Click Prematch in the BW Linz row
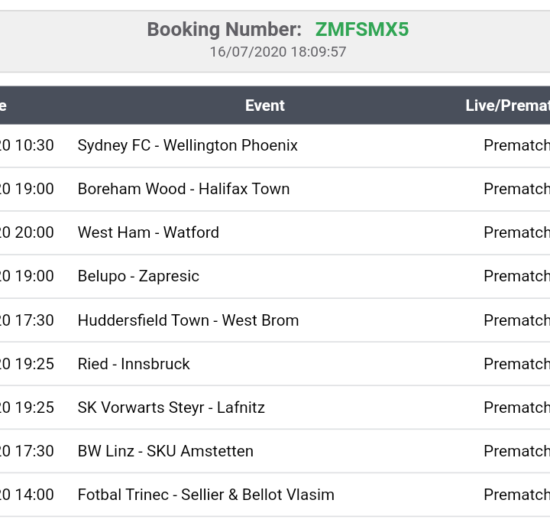 click(516, 451)
